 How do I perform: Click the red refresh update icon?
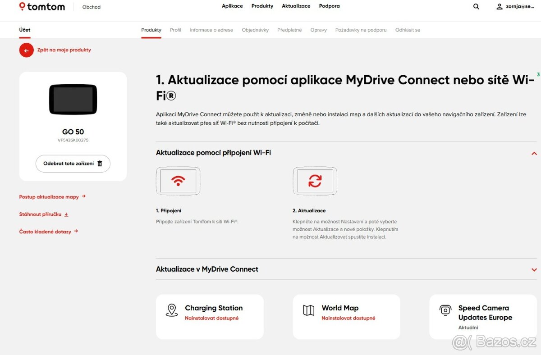(x=315, y=181)
